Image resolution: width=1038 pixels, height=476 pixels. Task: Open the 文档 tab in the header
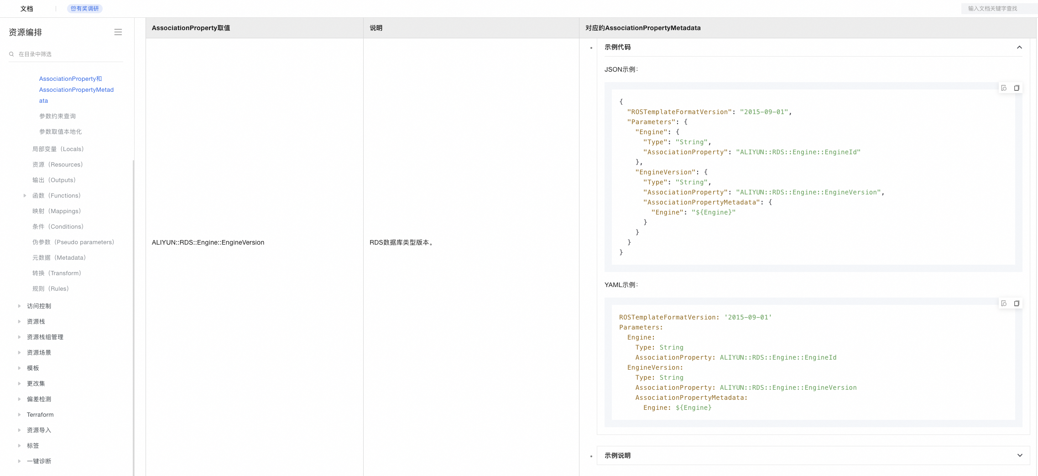click(27, 9)
